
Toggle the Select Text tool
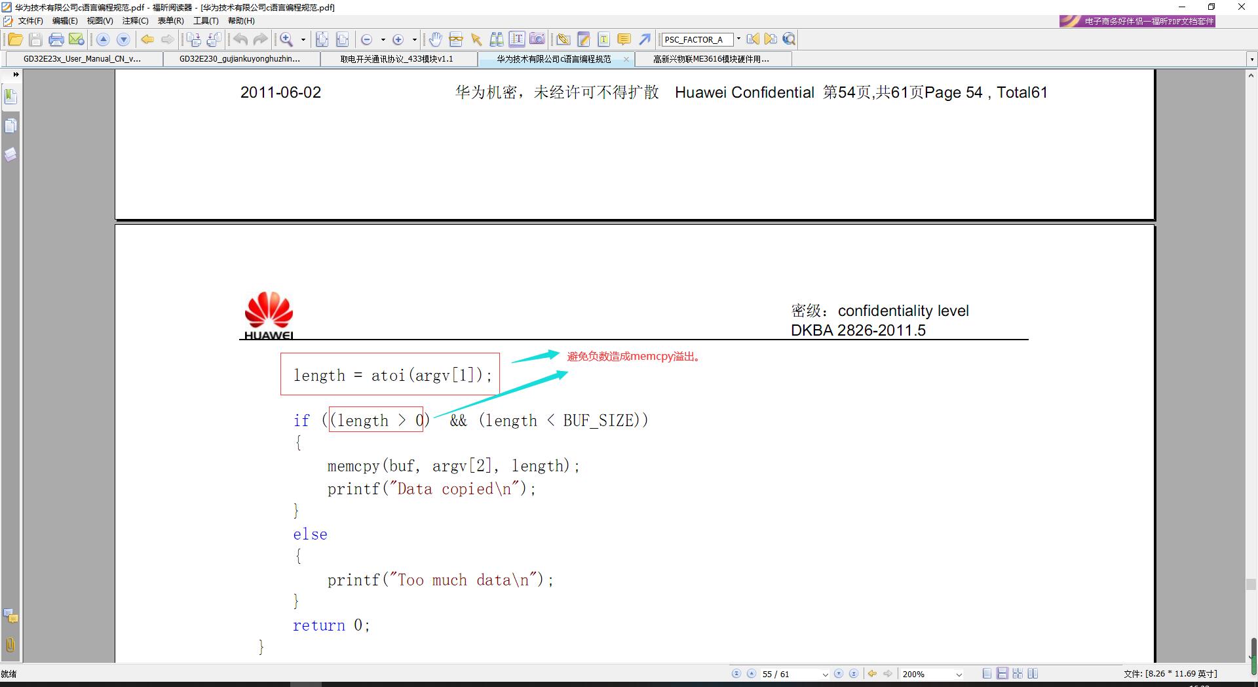(517, 39)
